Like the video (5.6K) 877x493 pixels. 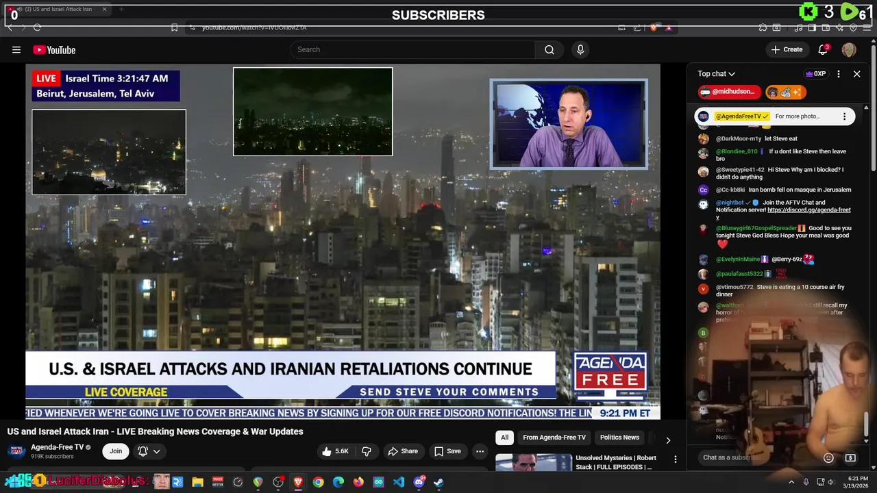pyautogui.click(x=336, y=451)
